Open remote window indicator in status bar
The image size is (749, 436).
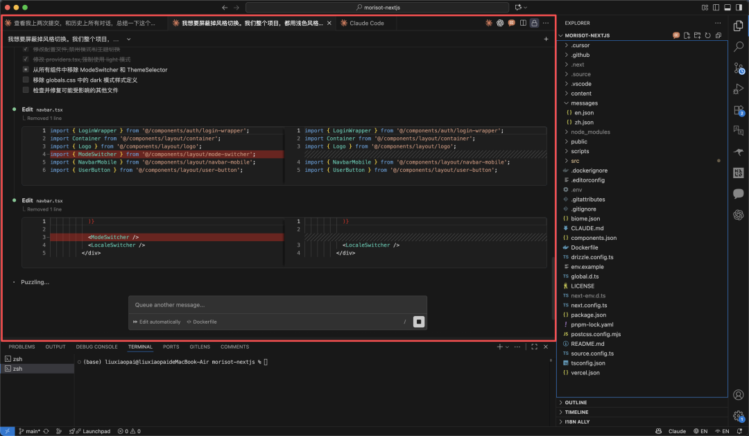click(x=7, y=431)
